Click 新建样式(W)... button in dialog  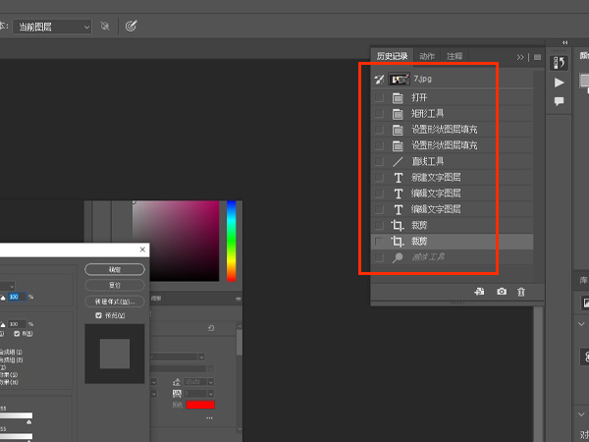click(x=115, y=302)
